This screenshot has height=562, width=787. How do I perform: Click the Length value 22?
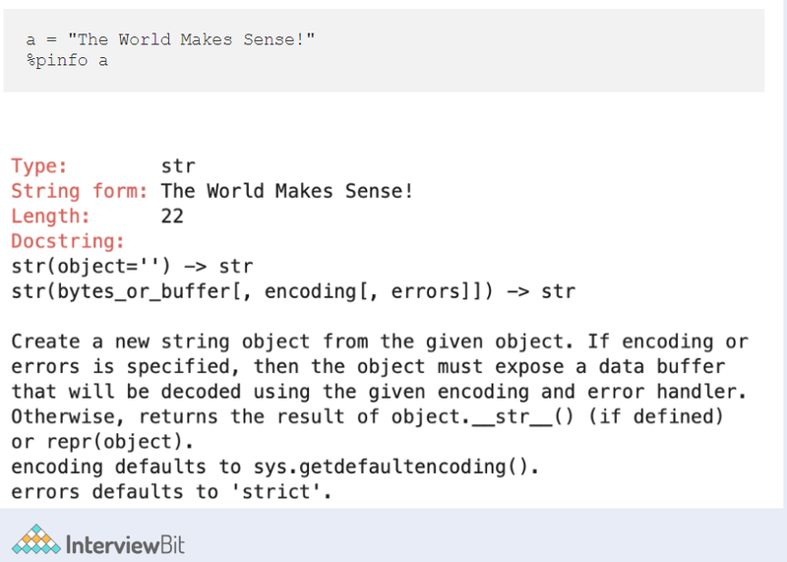tap(172, 217)
